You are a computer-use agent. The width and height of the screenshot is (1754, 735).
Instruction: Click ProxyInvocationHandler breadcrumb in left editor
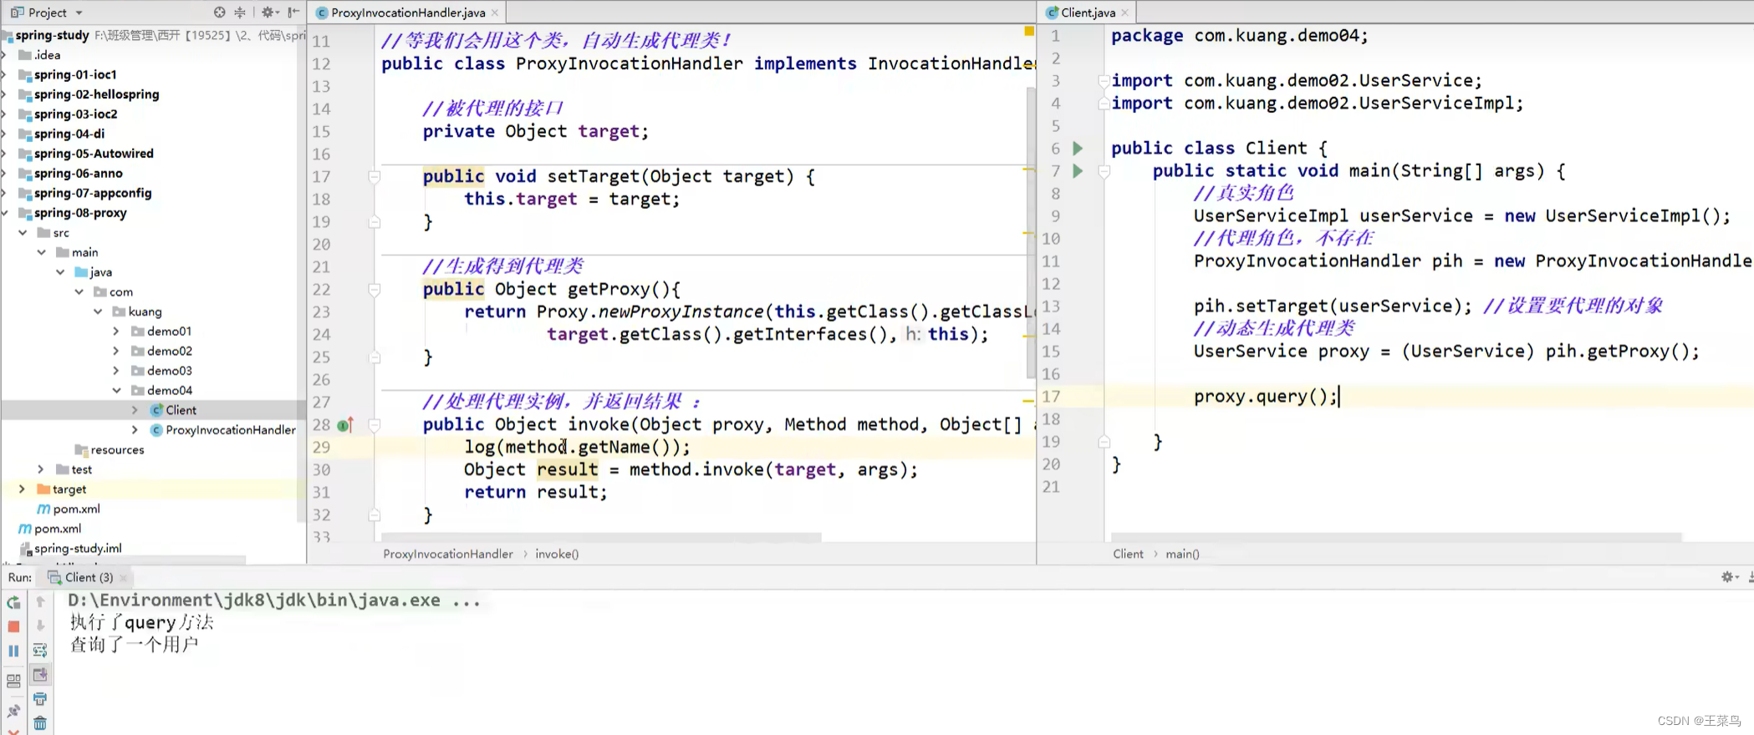[x=448, y=554]
